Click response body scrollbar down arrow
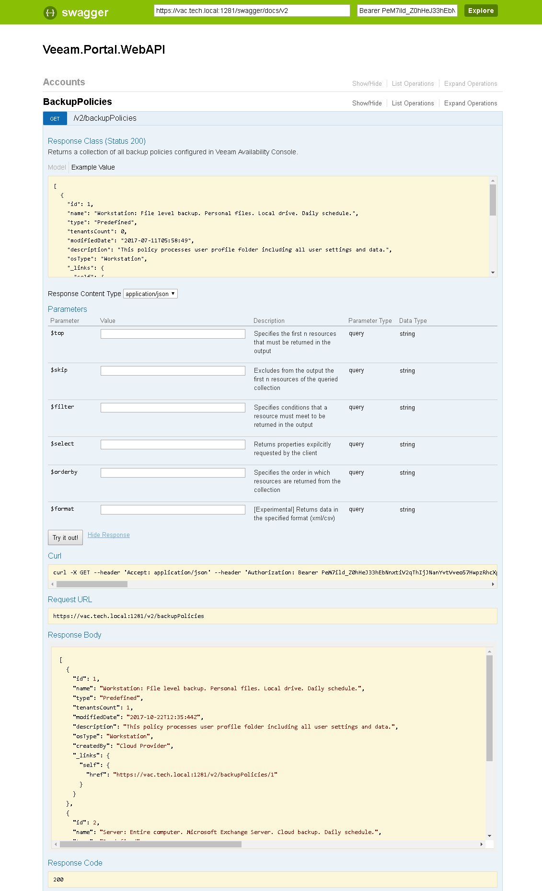This screenshot has height=891, width=542. click(489, 836)
